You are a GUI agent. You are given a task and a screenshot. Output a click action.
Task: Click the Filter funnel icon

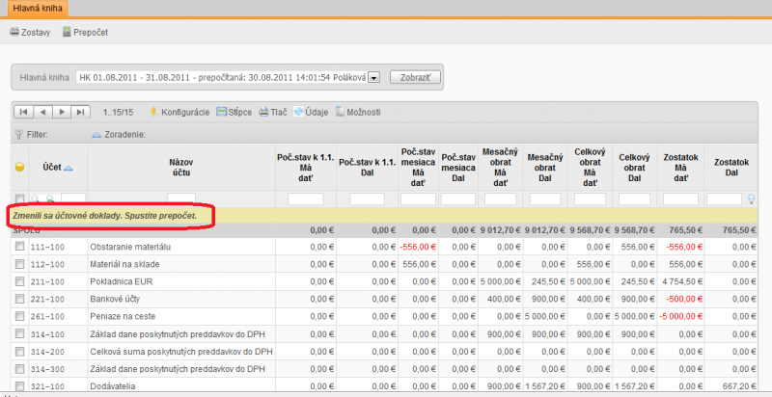tap(18, 134)
